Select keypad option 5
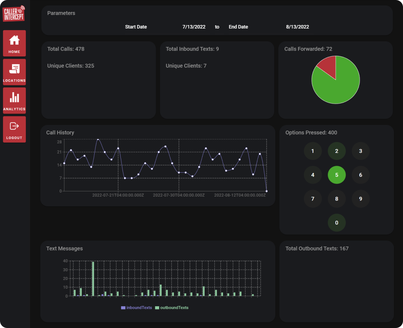This screenshot has width=403, height=328. 337,175
